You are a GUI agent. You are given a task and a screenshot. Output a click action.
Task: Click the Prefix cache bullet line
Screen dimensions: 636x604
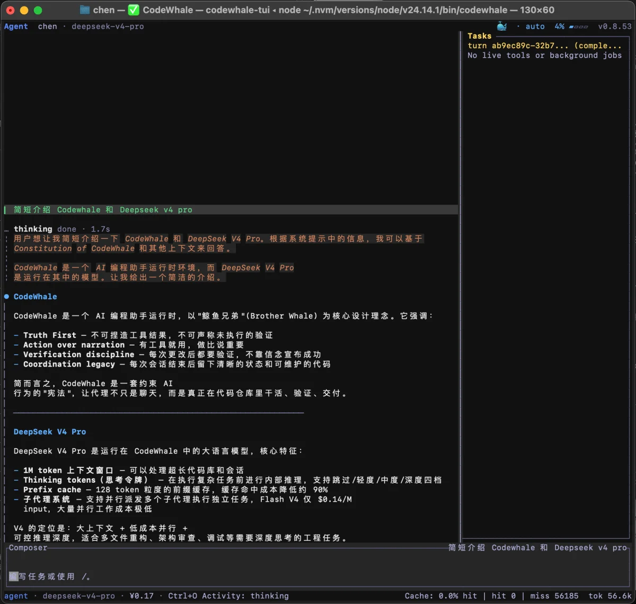171,490
